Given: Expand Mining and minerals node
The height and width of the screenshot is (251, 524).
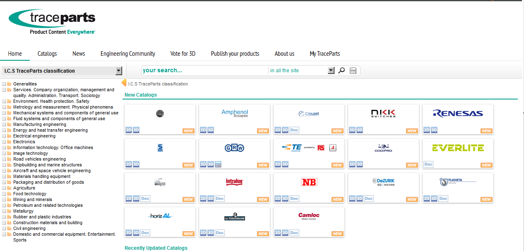Looking at the screenshot, I should [4, 199].
